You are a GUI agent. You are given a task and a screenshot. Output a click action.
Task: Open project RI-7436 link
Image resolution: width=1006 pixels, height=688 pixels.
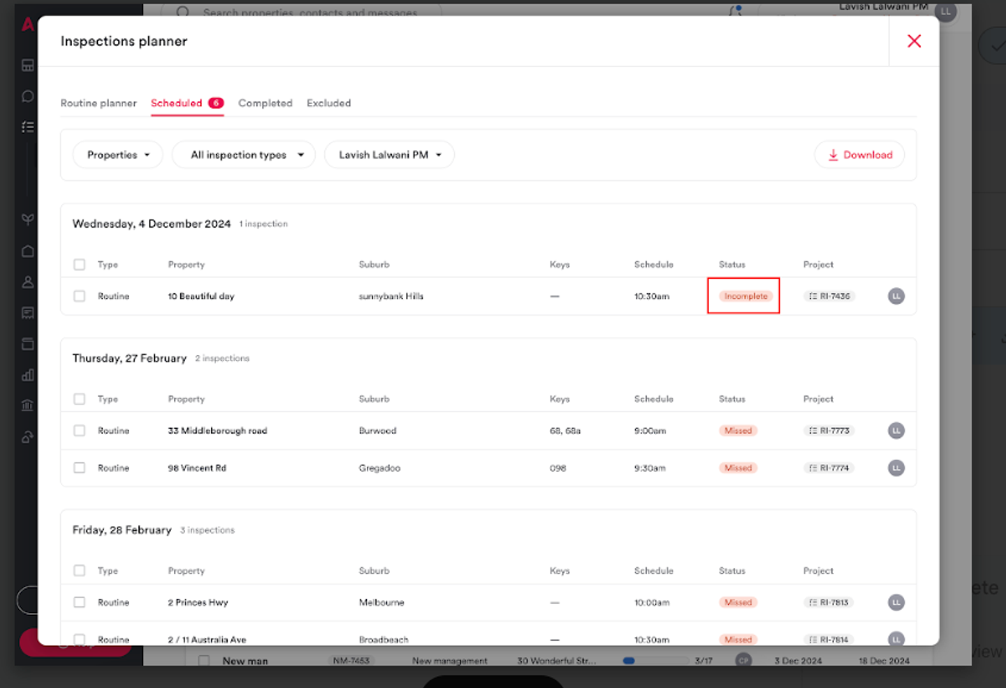[x=829, y=296]
